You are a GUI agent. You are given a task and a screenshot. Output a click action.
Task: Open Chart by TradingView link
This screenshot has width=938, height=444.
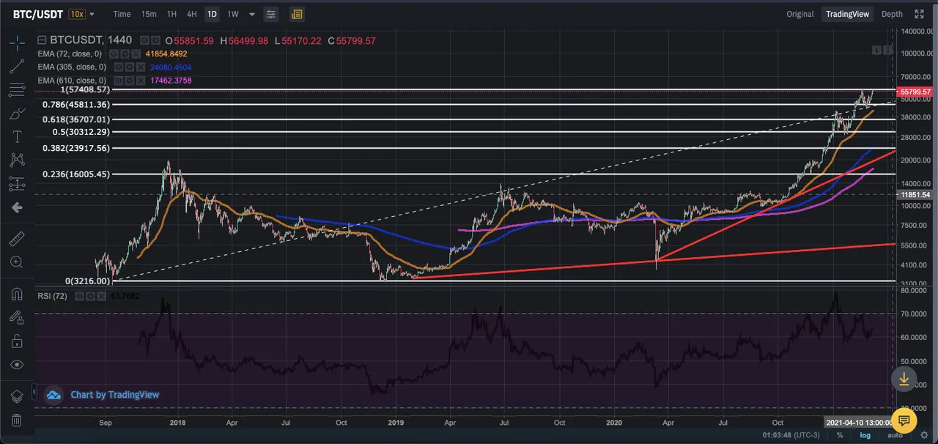click(114, 395)
